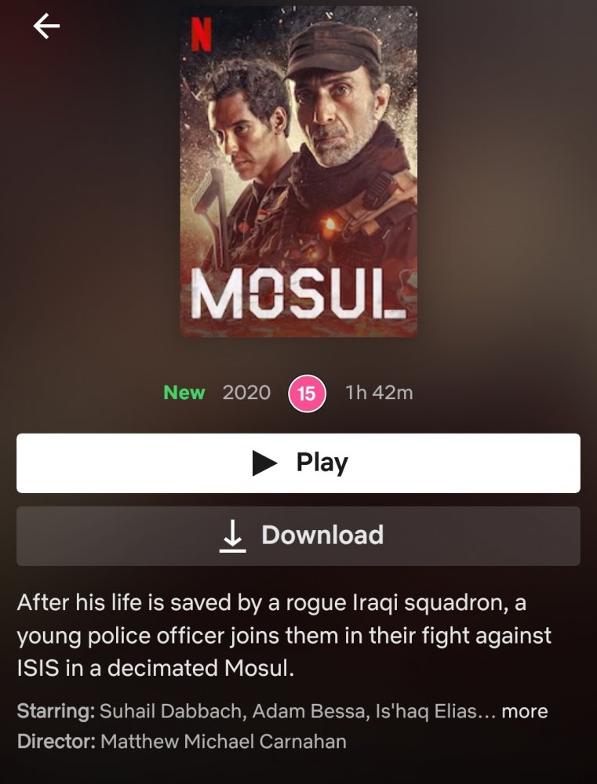This screenshot has height=784, width=597.
Task: Open the Mosul movie poster
Action: pos(299,172)
